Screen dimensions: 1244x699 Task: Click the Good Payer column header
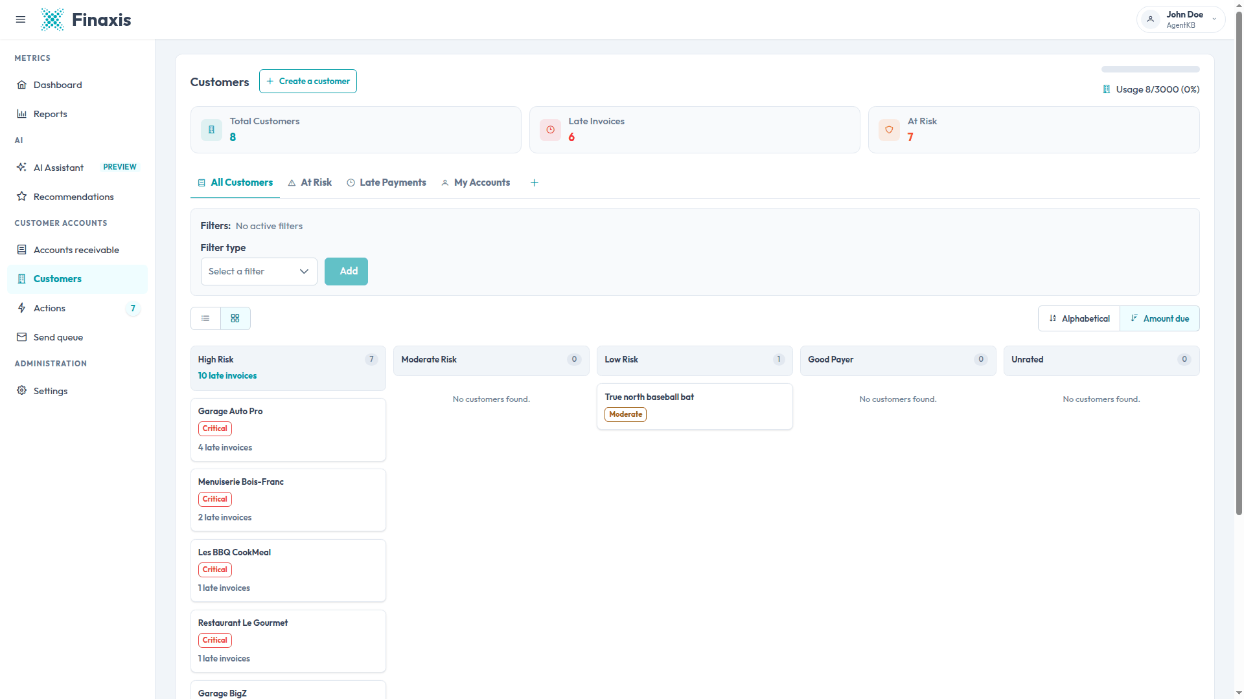pos(898,361)
